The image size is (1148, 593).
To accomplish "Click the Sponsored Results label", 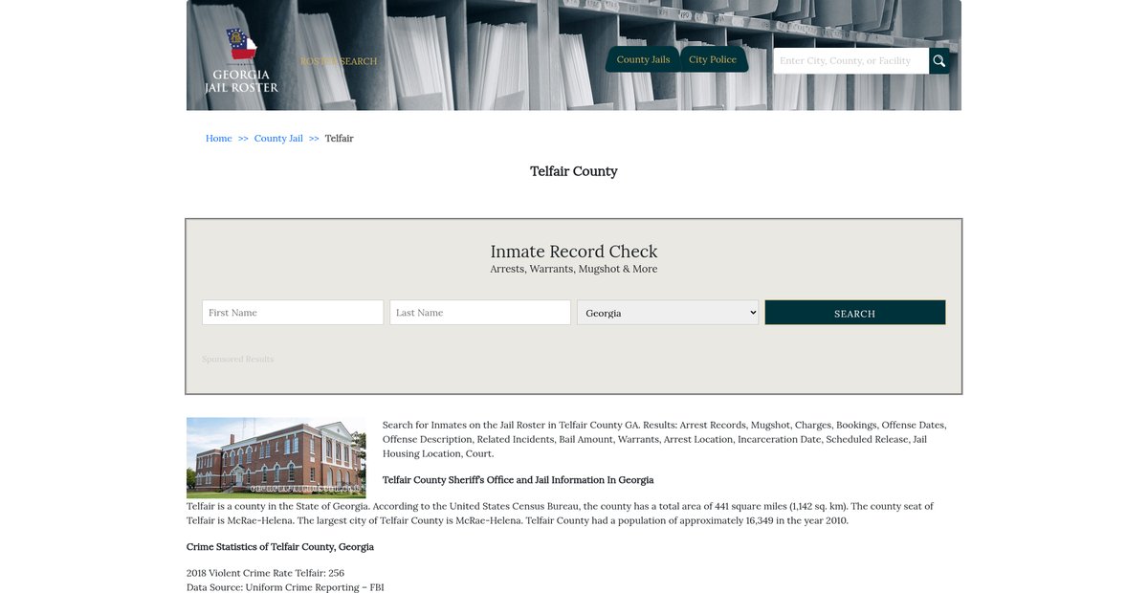I will pos(237,360).
